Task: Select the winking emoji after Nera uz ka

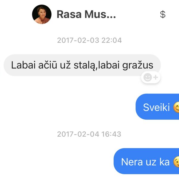Action: [x=176, y=162]
